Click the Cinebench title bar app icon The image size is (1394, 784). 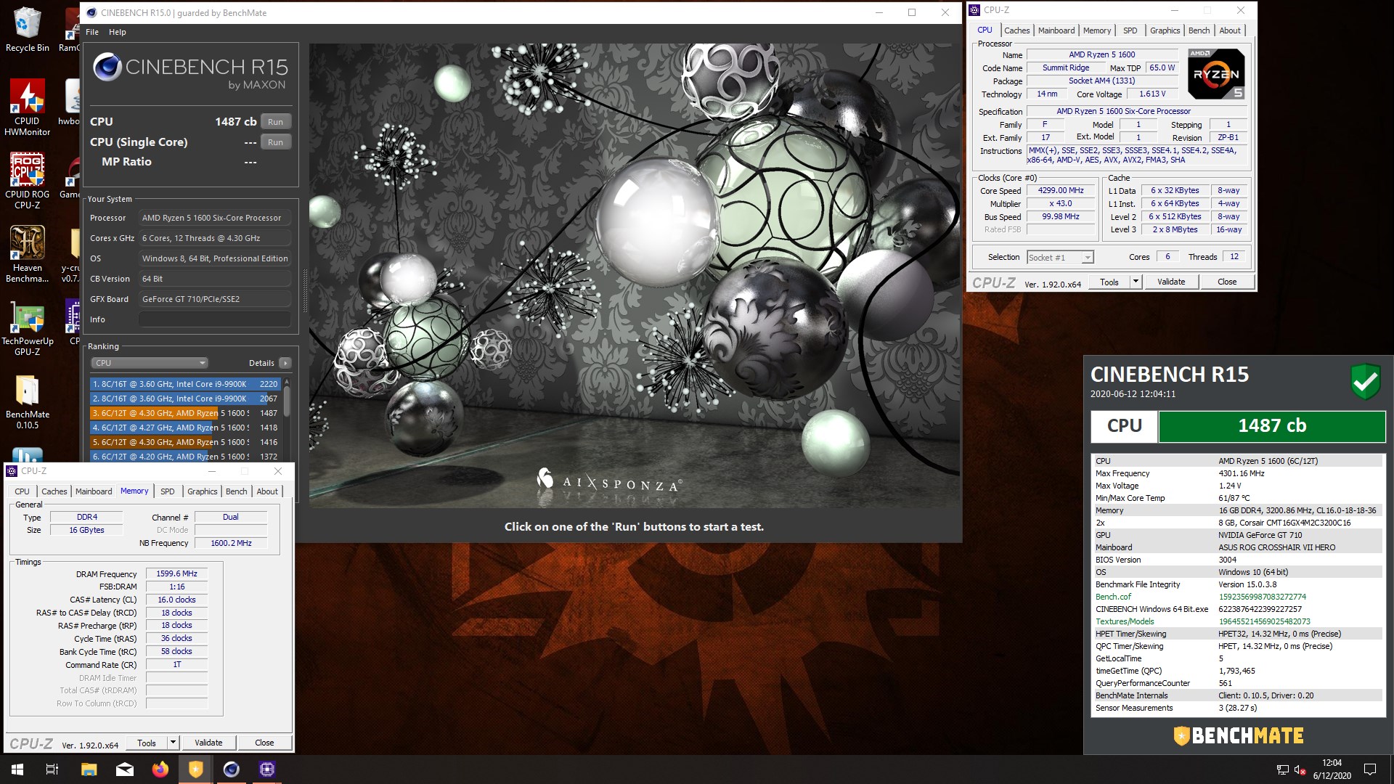point(91,12)
